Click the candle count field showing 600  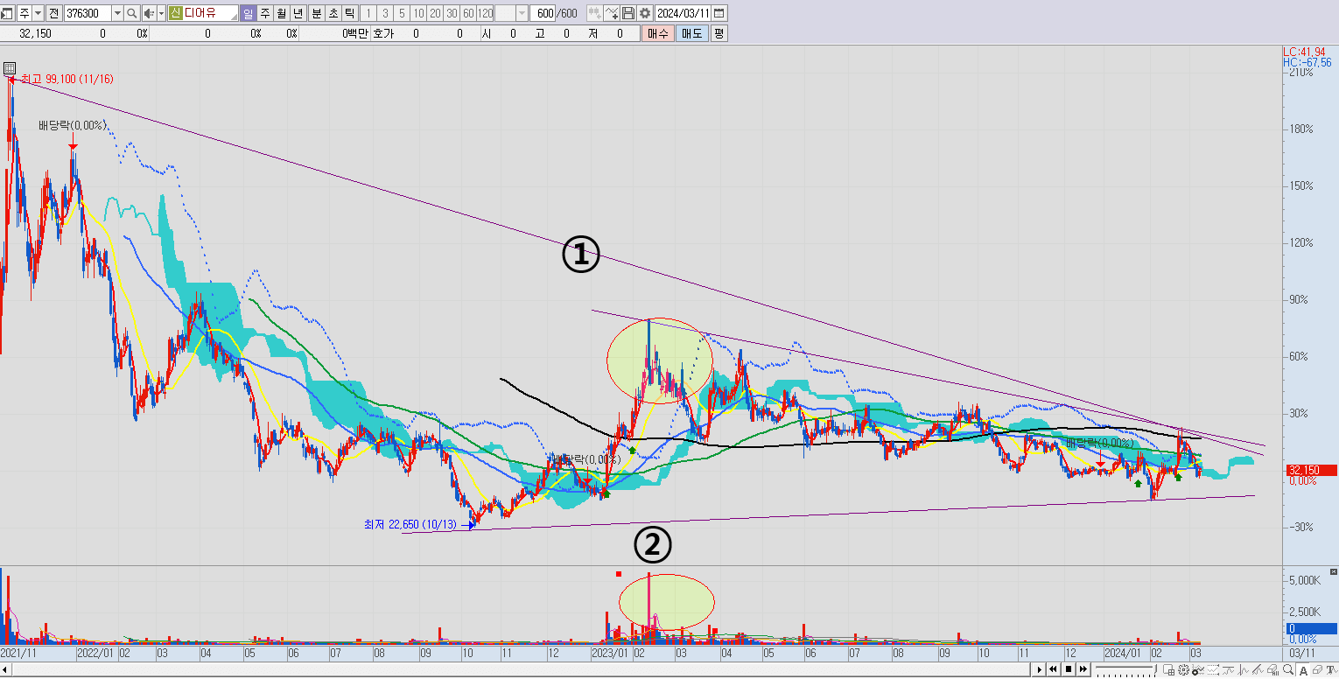coord(543,13)
